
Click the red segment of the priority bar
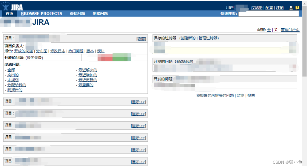[x=105, y=57]
